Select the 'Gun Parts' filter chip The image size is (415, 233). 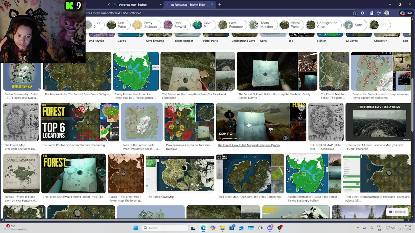click(118, 25)
